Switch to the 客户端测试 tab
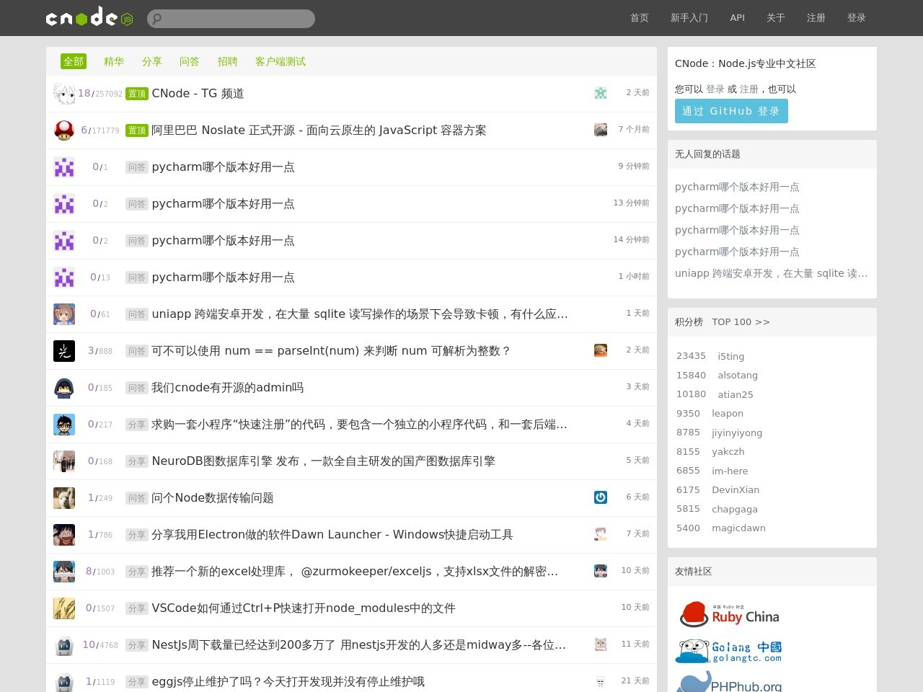This screenshot has height=692, width=923. 280,61
